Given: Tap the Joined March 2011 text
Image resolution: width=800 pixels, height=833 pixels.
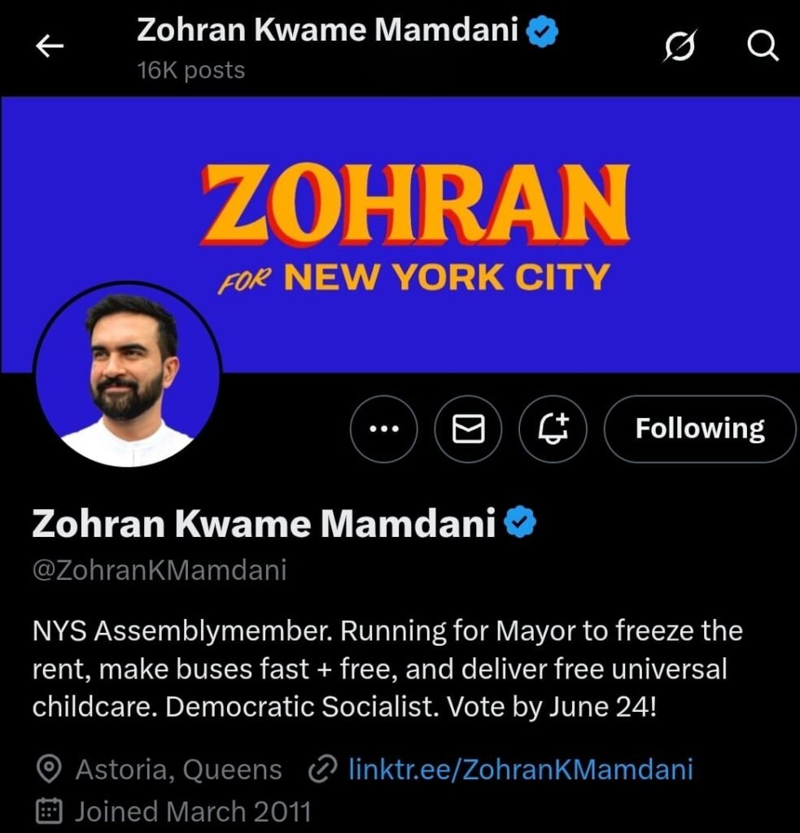Looking at the screenshot, I should click(x=193, y=811).
